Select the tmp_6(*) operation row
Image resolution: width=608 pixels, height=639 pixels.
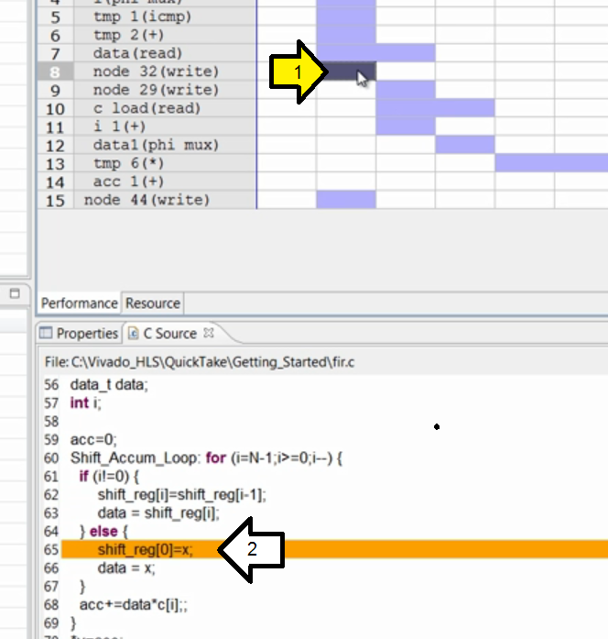point(128,163)
